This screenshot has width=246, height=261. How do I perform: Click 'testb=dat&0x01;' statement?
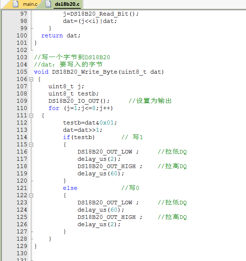tap(90, 123)
